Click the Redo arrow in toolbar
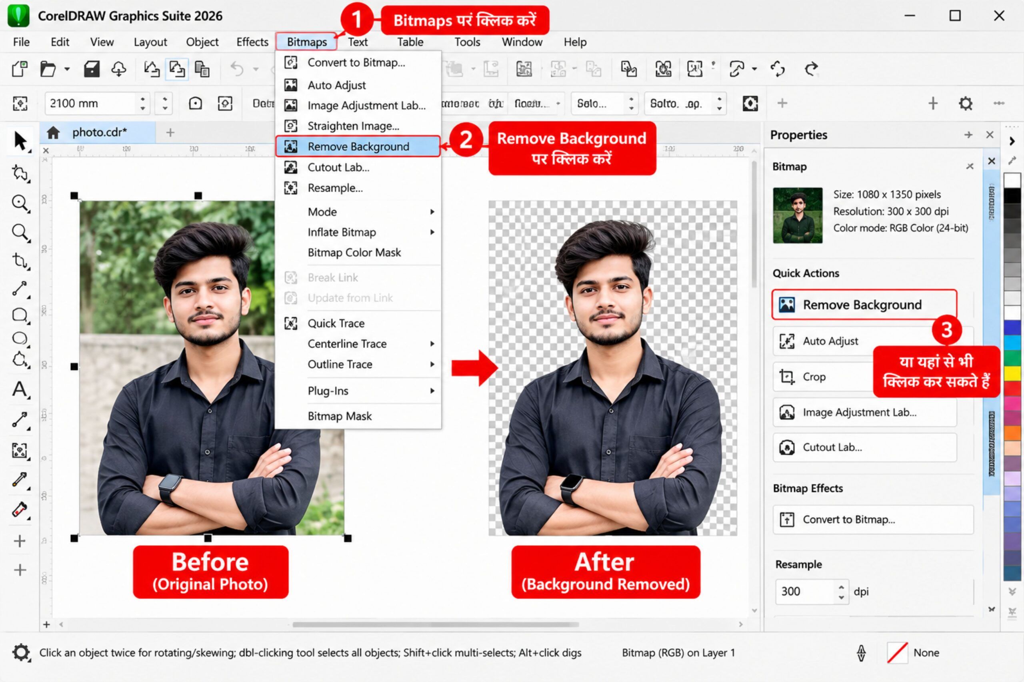1024x682 pixels. pyautogui.click(x=811, y=69)
